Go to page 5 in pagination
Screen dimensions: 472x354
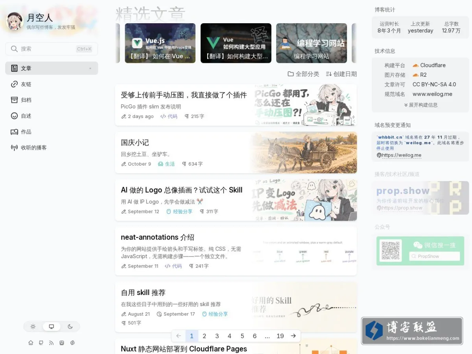click(242, 336)
